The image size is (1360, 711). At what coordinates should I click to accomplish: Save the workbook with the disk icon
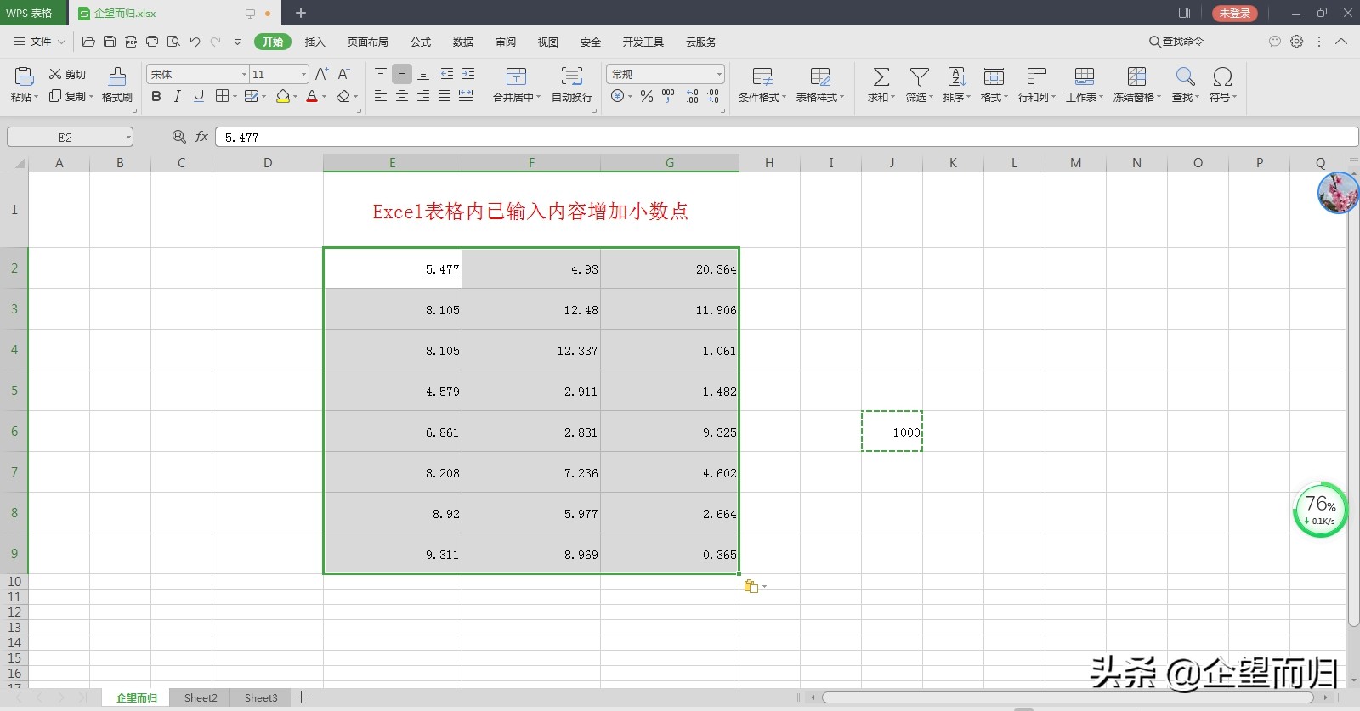tap(110, 42)
